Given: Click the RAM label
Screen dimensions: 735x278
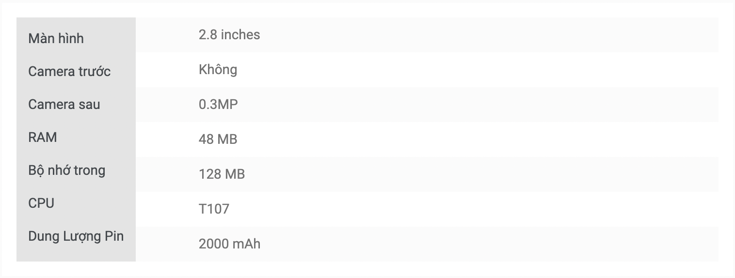Looking at the screenshot, I should tap(43, 137).
